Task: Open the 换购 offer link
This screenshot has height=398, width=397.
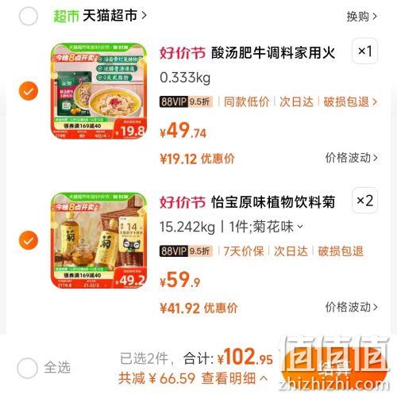Action: click(361, 17)
